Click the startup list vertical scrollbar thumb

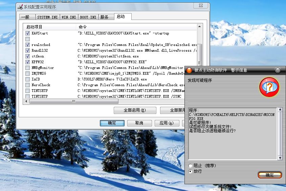(200, 55)
